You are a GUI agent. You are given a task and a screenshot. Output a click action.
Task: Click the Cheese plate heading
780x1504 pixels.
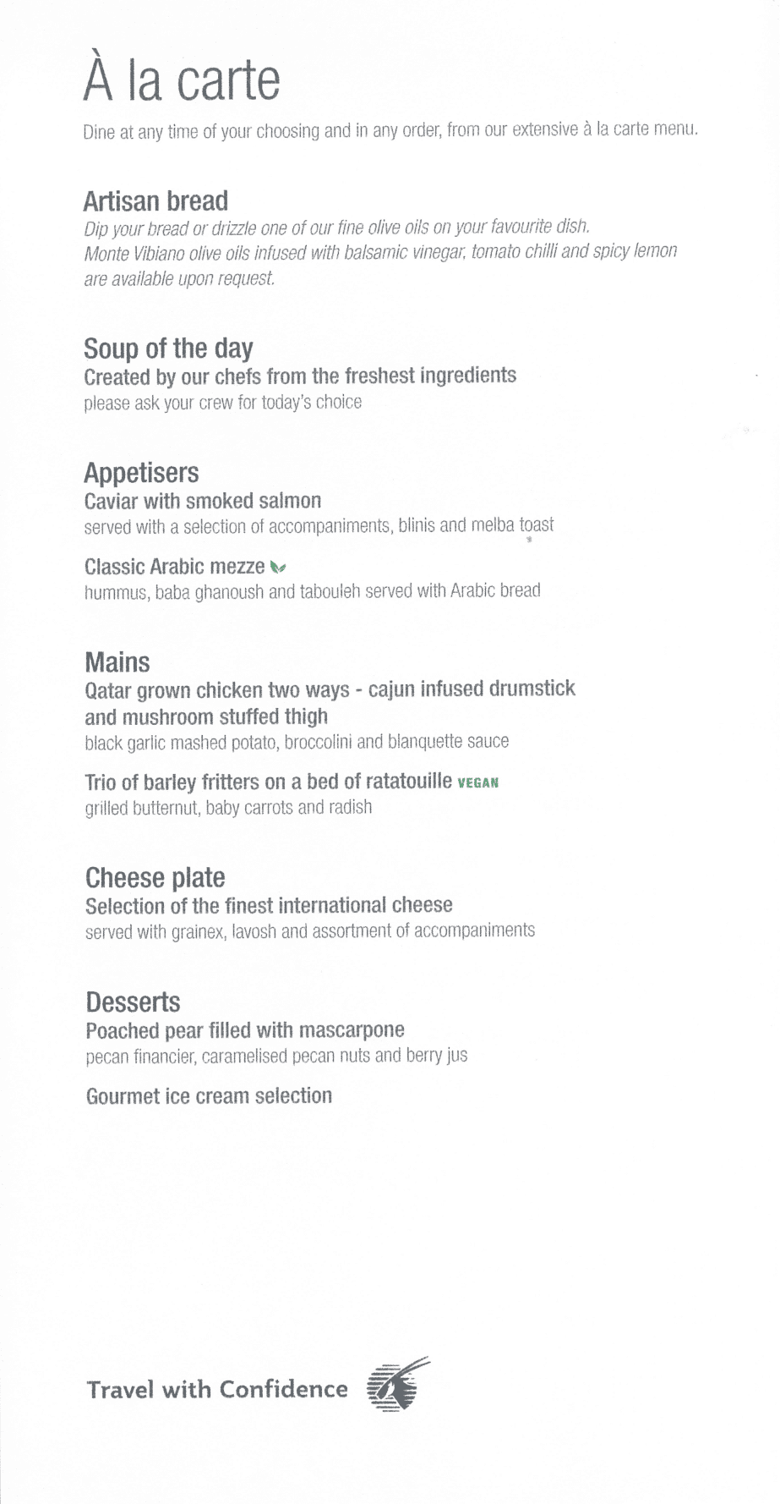click(155, 878)
